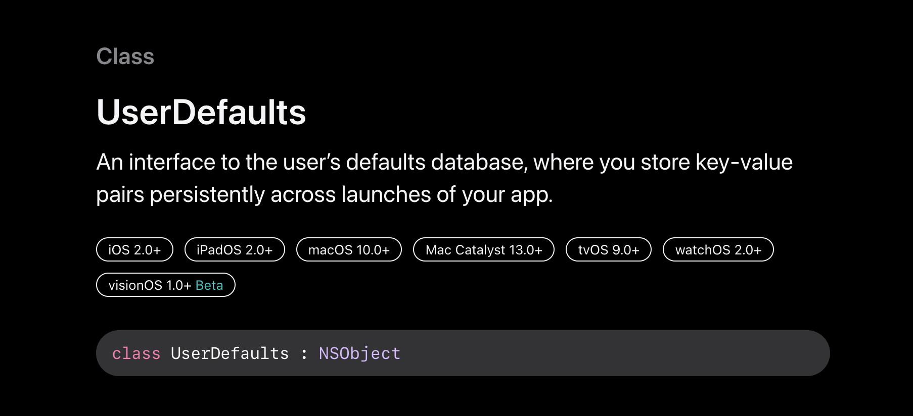Click the abstract text about defaults database
Image resolution: width=913 pixels, height=416 pixels.
click(x=444, y=178)
